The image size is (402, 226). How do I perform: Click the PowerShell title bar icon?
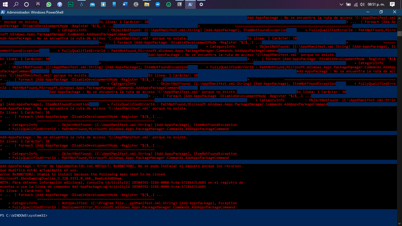coord(3,12)
